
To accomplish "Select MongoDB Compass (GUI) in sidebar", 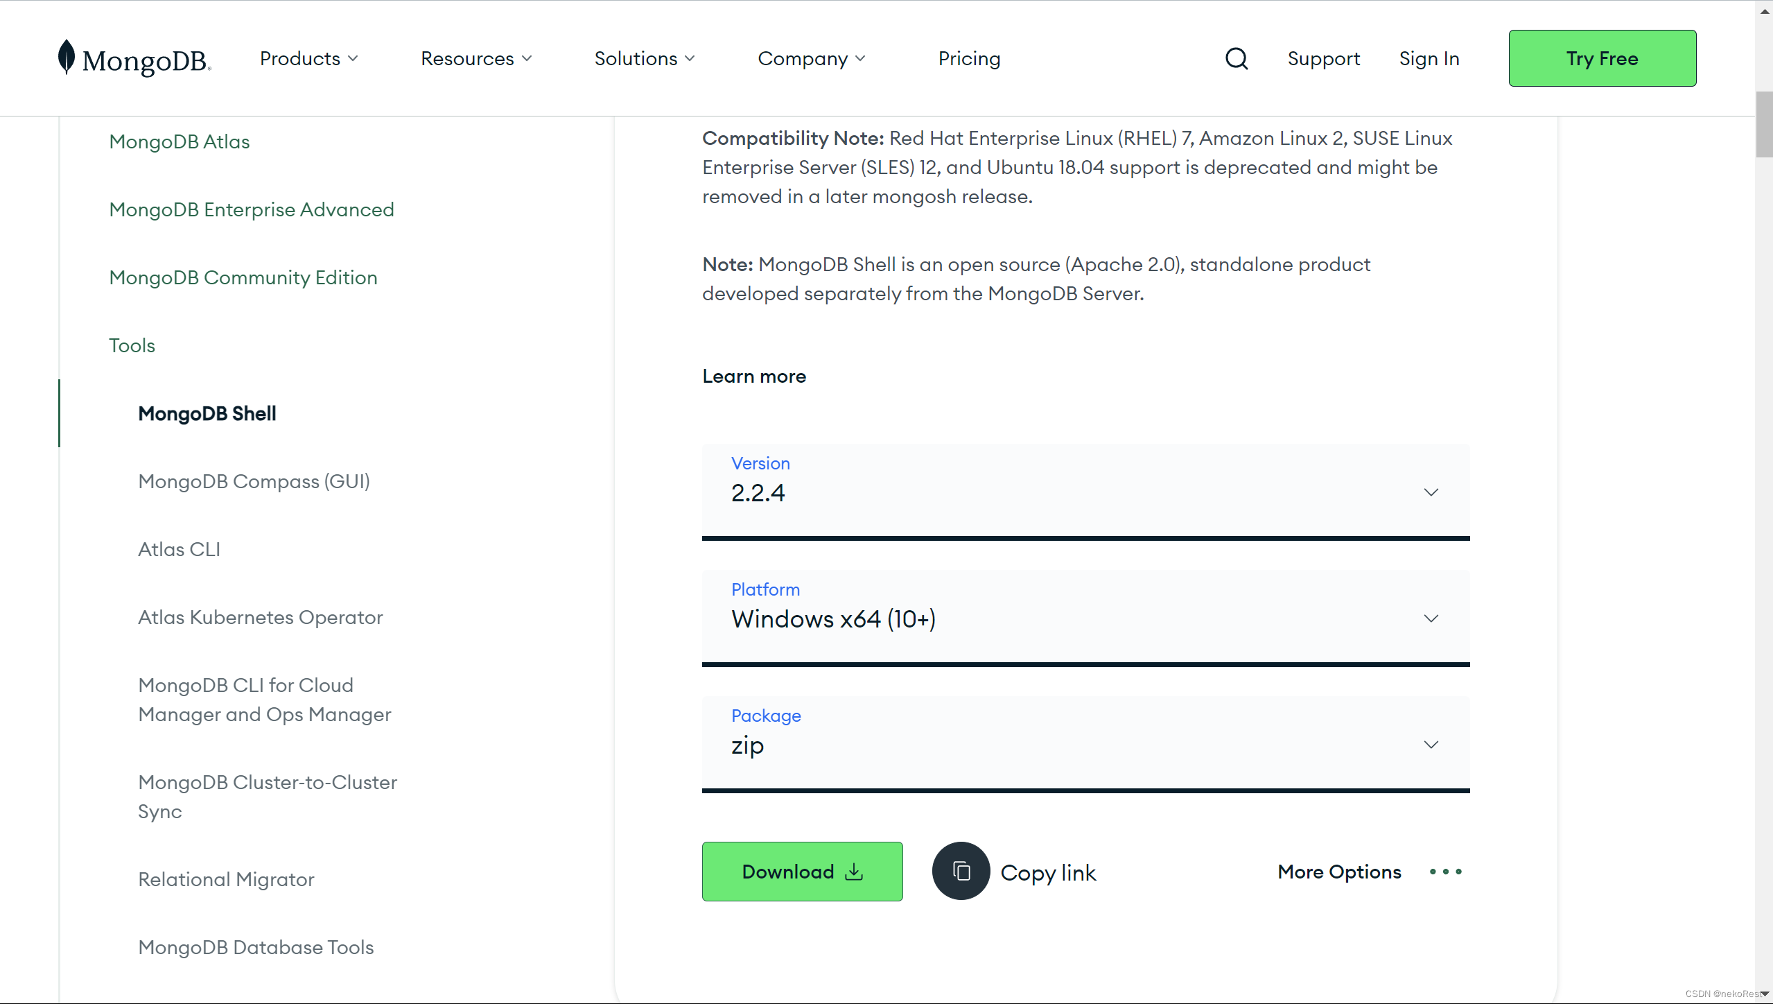I will [254, 481].
